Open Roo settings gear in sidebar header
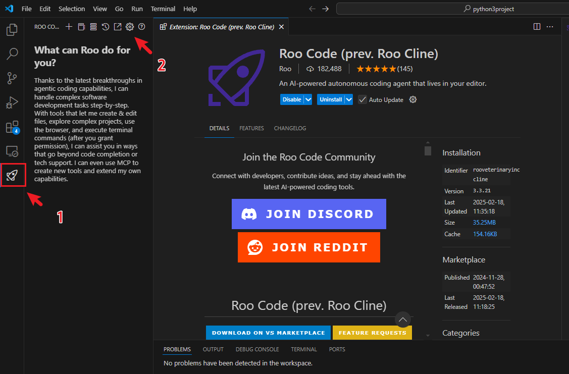The height and width of the screenshot is (374, 569). point(130,26)
